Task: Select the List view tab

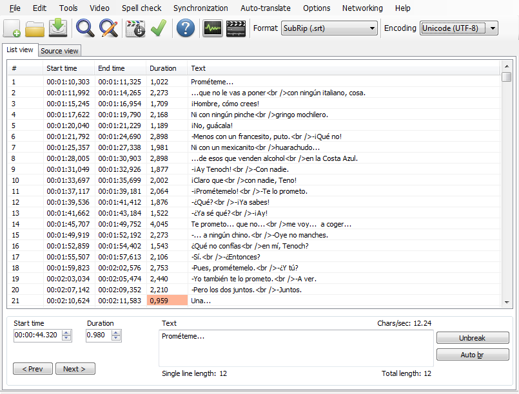Action: 20,50
